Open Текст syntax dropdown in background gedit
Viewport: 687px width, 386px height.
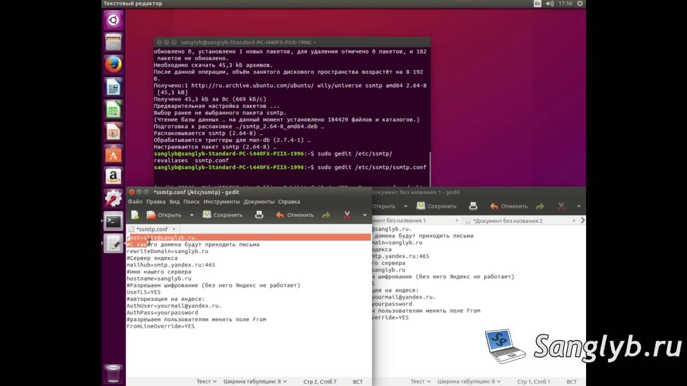[421, 382]
